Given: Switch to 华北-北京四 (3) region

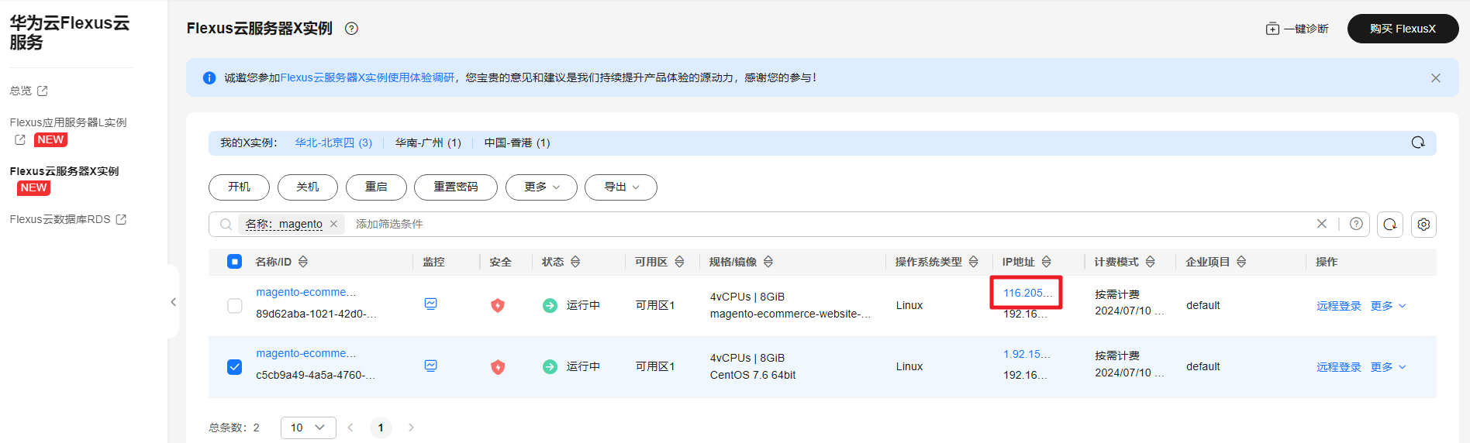Looking at the screenshot, I should point(333,143).
